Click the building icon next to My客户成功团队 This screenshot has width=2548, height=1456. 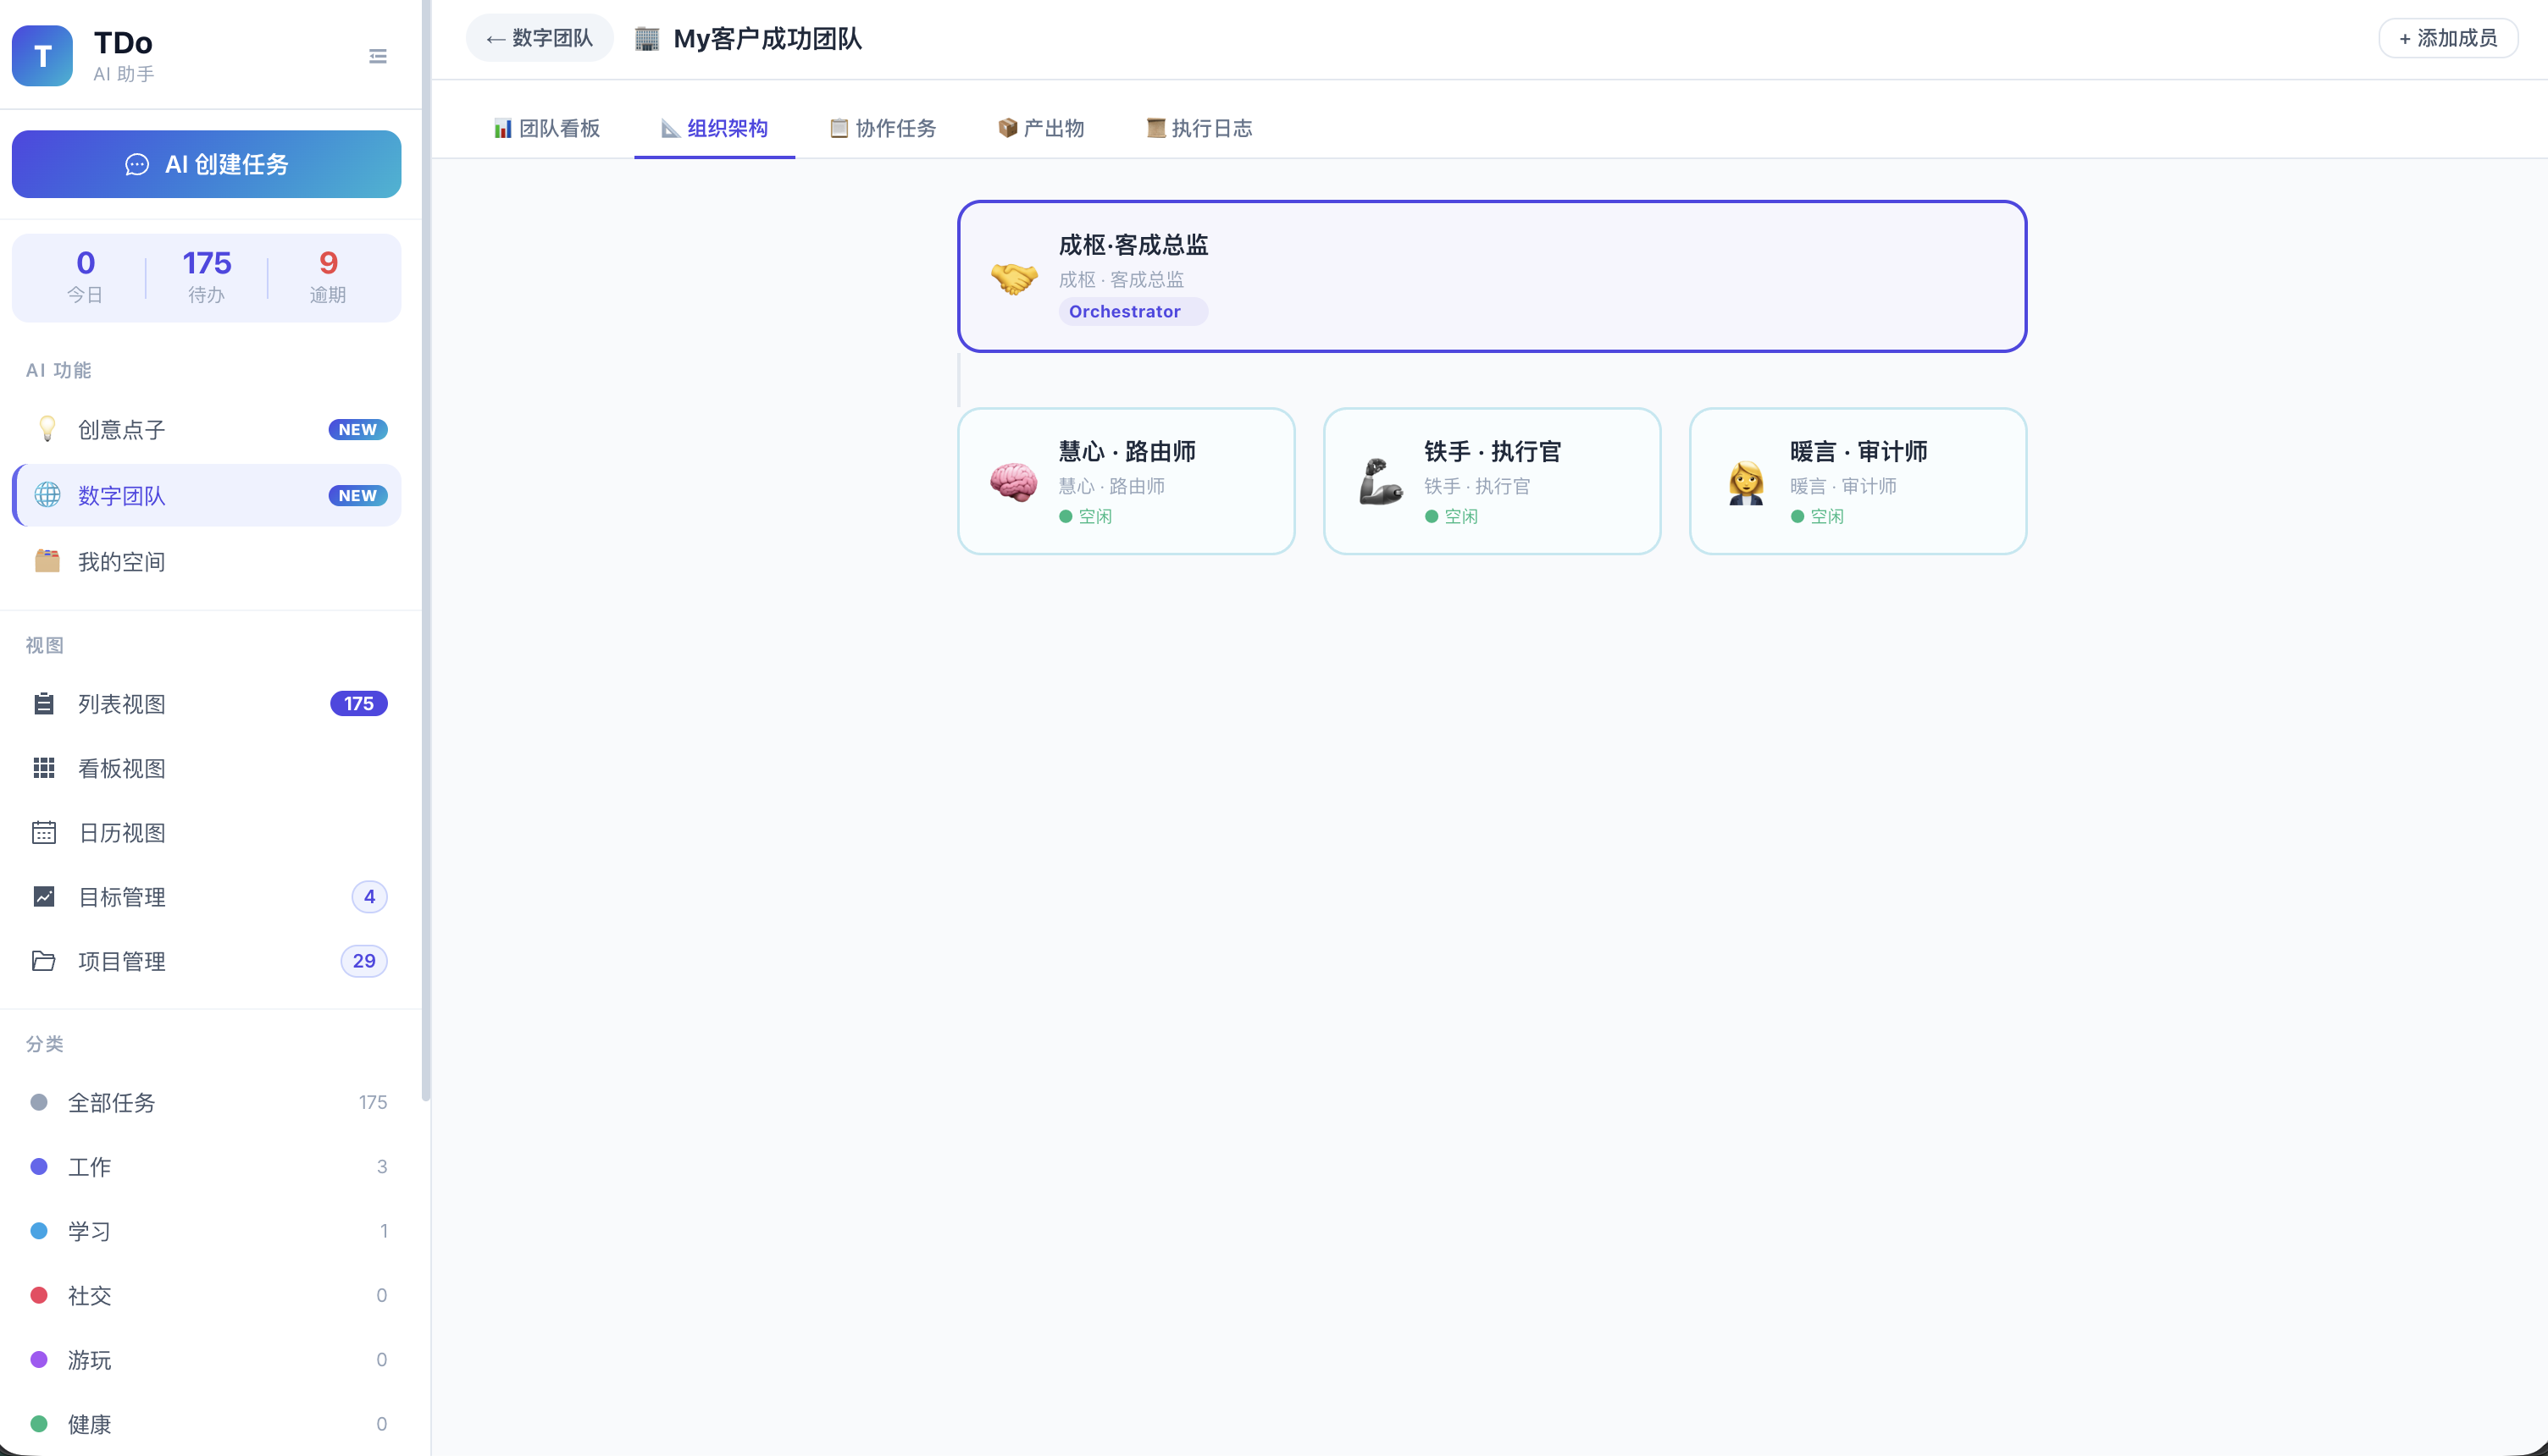pyautogui.click(x=647, y=39)
